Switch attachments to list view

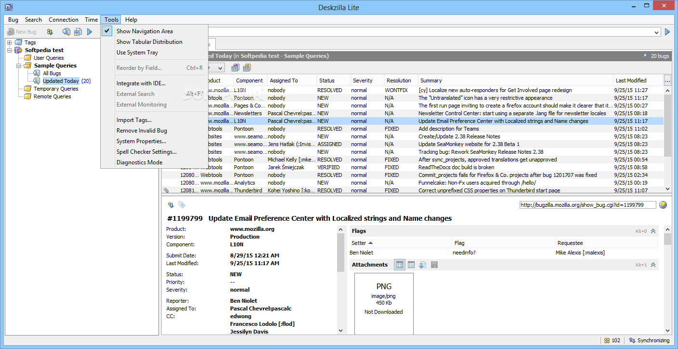click(411, 265)
